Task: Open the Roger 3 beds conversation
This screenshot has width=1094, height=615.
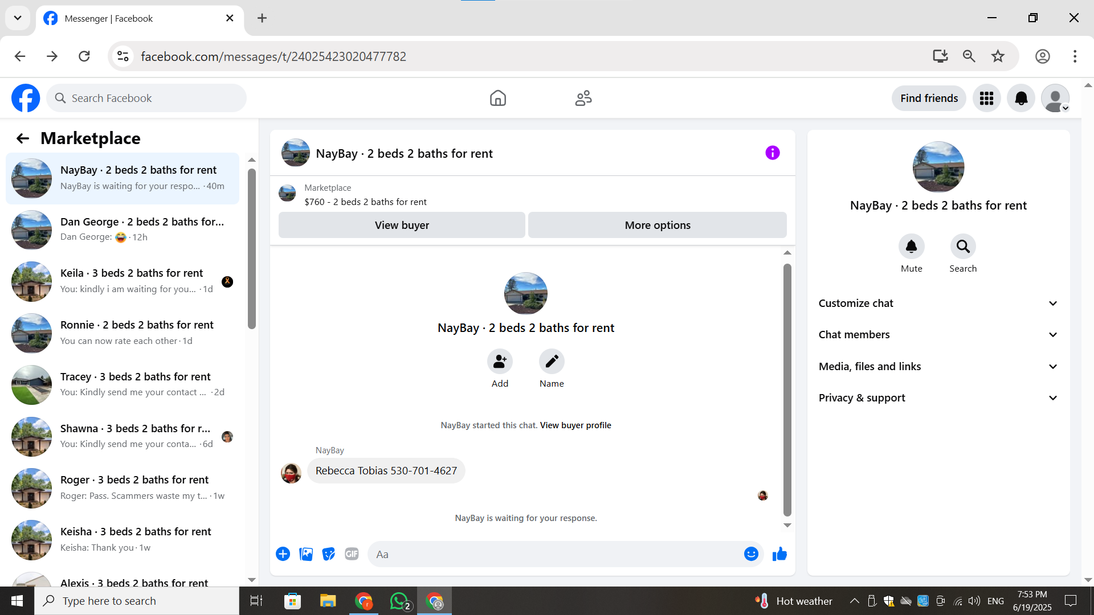Action: point(123,489)
